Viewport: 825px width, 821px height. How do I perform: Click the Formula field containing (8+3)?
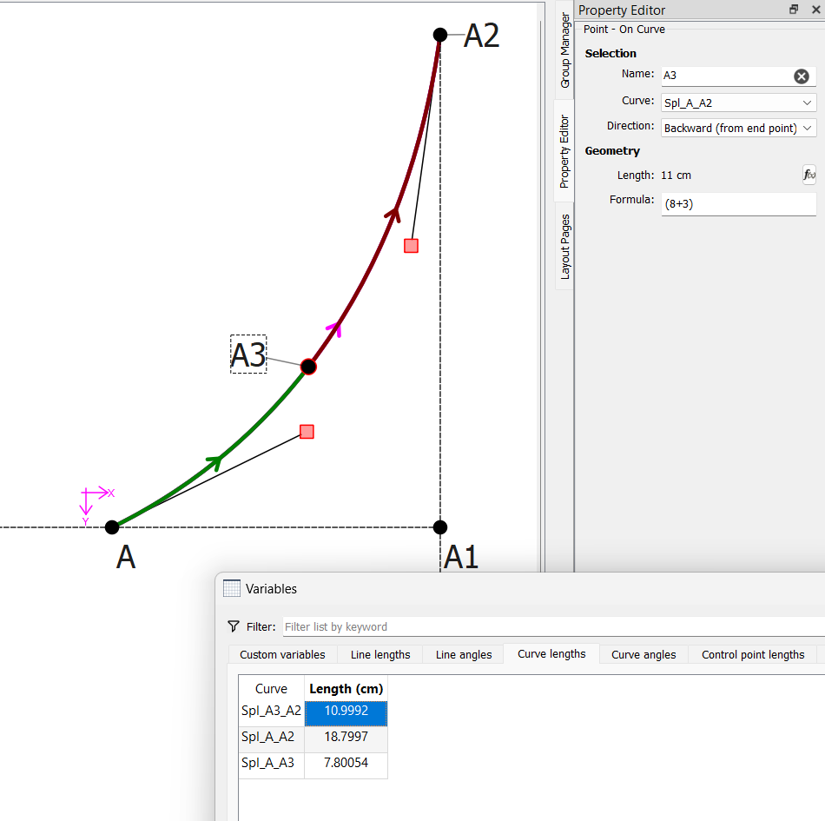point(738,204)
